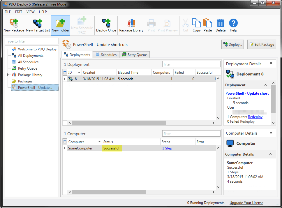Sort by the Created column header
This screenshot has height=208, width=282.
[99, 73]
